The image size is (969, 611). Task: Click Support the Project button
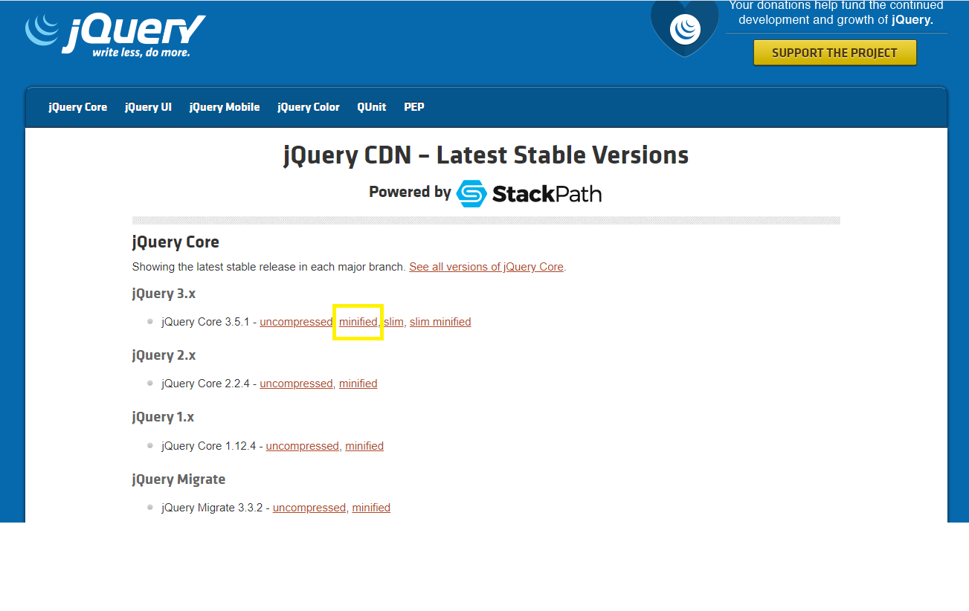coord(834,53)
